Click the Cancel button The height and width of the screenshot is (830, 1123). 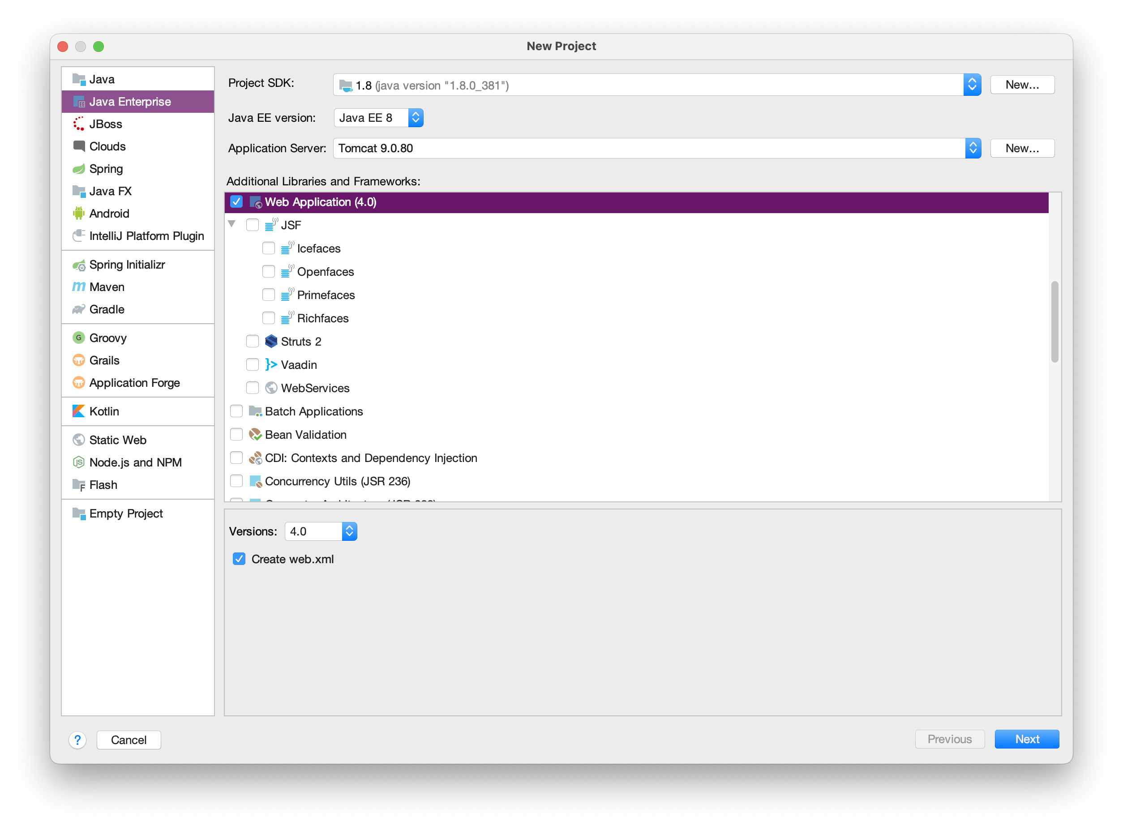(x=129, y=740)
